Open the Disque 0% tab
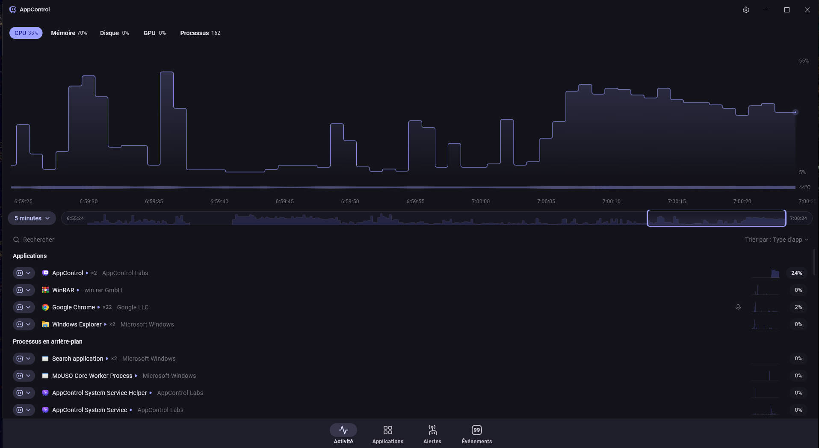The image size is (819, 448). [114, 33]
